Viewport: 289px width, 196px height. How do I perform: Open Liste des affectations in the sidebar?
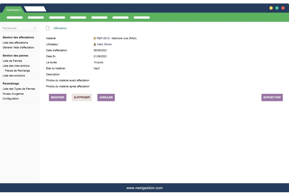click(x=15, y=42)
